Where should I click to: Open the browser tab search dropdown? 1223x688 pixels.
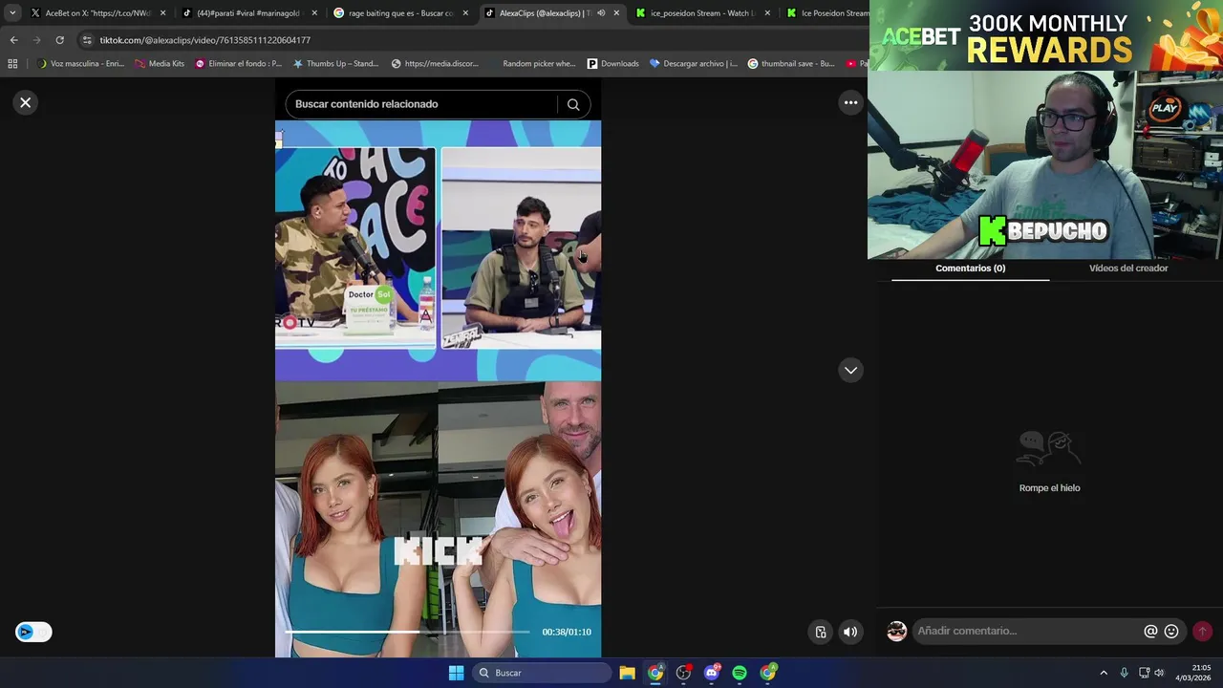12,13
